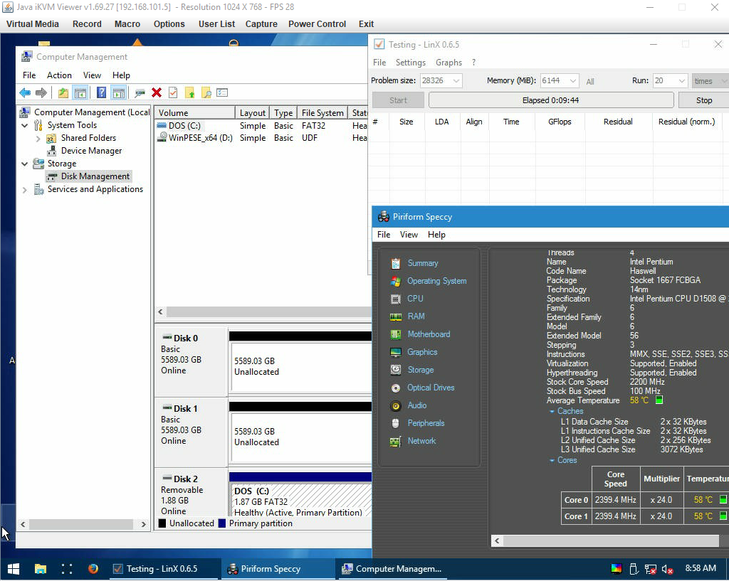Collapse the Storage tree node
Screen dimensions: 729x581
tap(25, 164)
